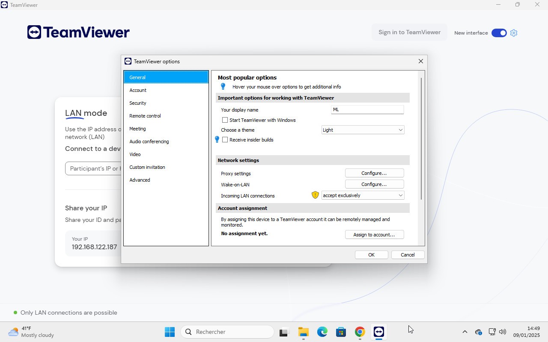Image resolution: width=548 pixels, height=342 pixels.
Task: Open Microsoft Edge from the taskbar
Action: click(322, 332)
